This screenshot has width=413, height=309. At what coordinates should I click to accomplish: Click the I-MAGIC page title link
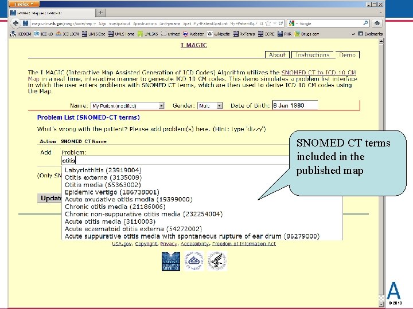click(194, 45)
